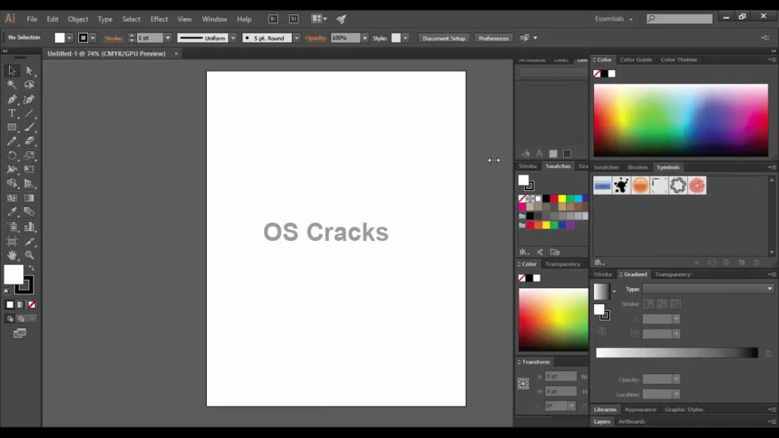Click the Document Setup button

tap(444, 38)
